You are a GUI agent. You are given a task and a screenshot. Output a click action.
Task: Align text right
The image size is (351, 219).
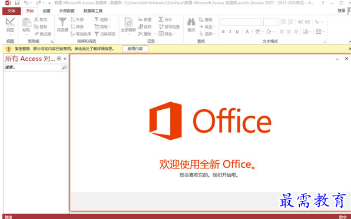point(296,32)
